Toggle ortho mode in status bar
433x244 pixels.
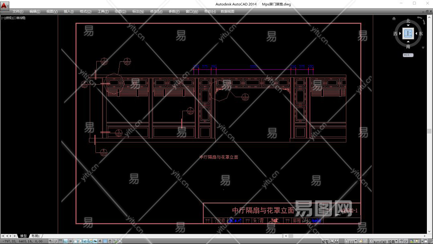pos(65,241)
